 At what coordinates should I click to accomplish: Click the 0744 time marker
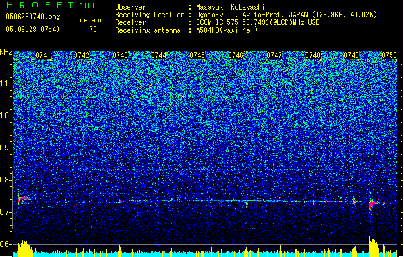(159, 55)
